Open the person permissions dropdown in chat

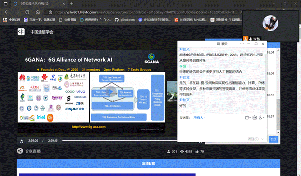pyautogui.click(x=261, y=118)
